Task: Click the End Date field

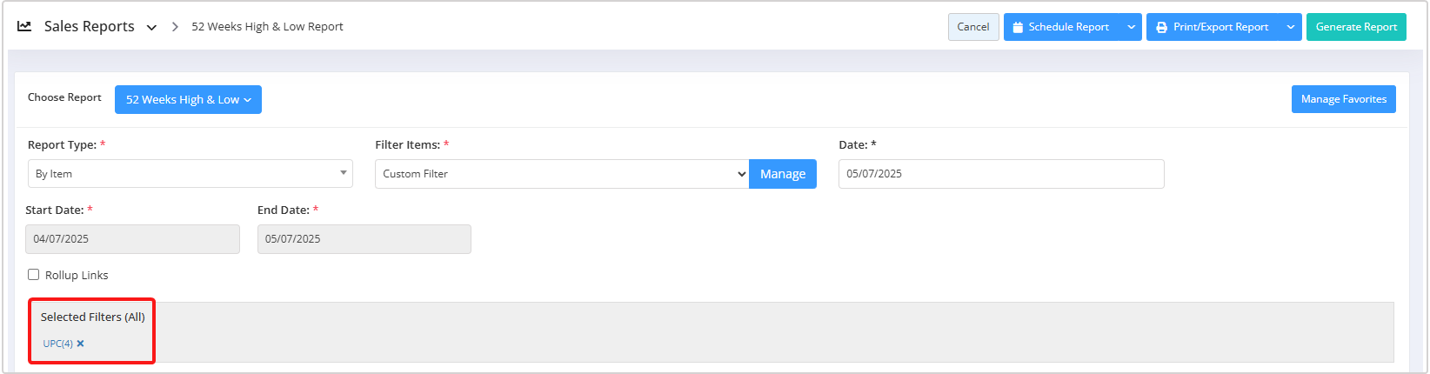Action: (x=364, y=239)
